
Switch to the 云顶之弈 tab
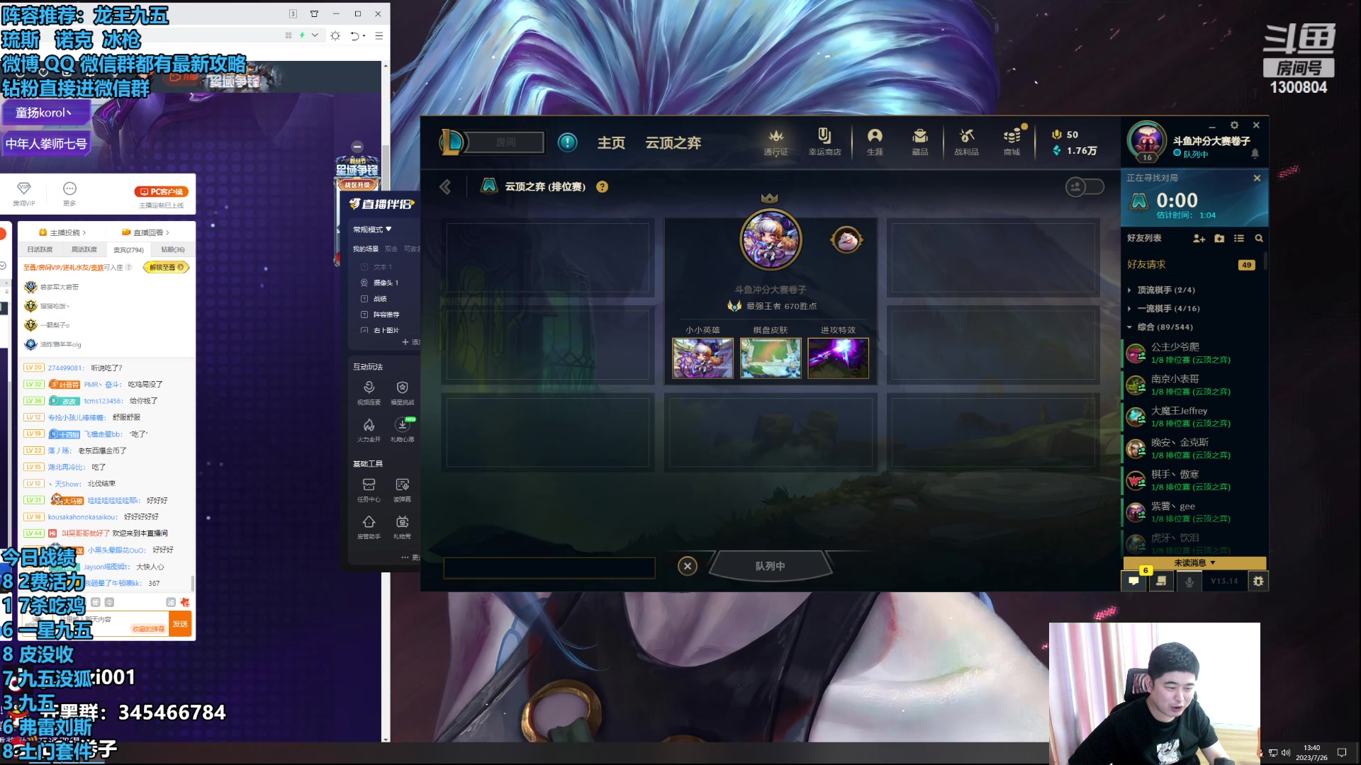coord(673,143)
